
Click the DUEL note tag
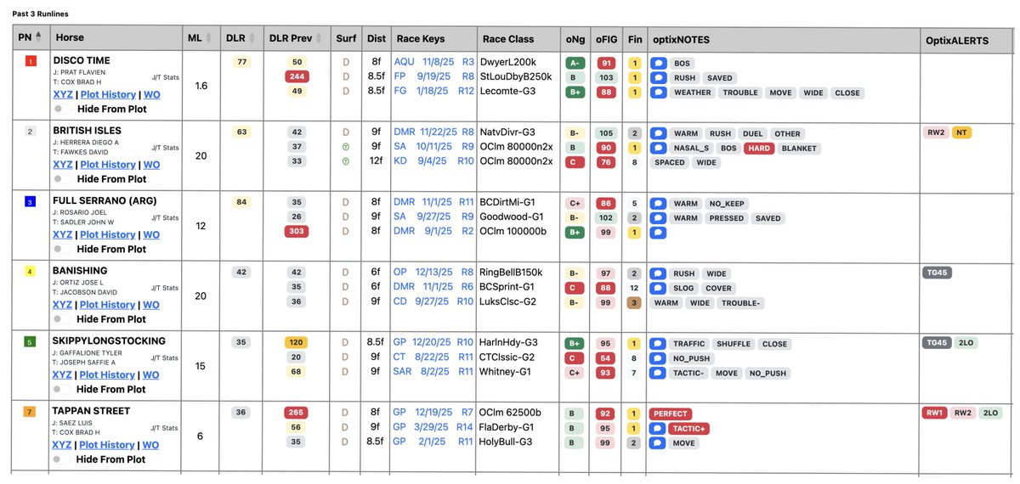pyautogui.click(x=753, y=133)
